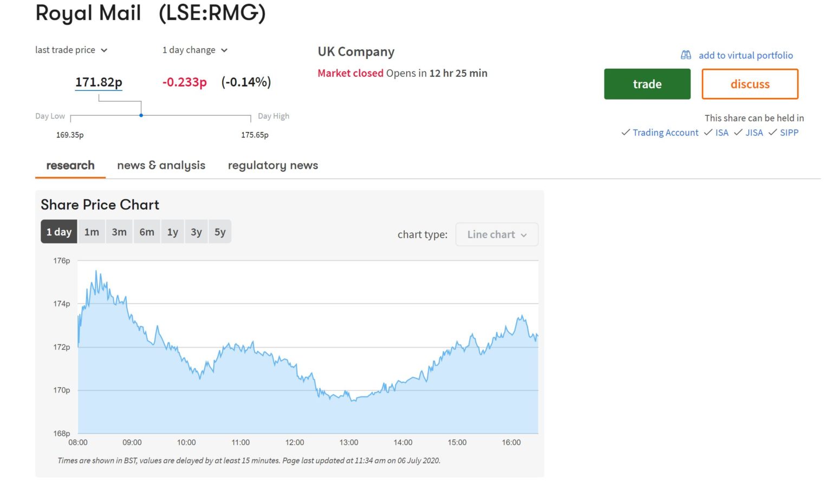Enable the 6m chart view
This screenshot has width=832, height=484.
146,231
